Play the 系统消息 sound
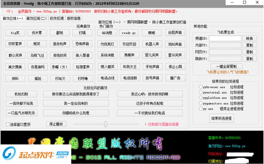264x164 pixels. coord(107,55)
